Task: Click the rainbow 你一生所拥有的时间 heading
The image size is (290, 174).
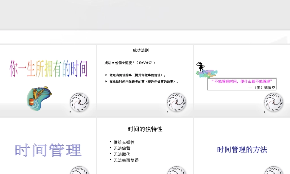Action: pyautogui.click(x=48, y=69)
